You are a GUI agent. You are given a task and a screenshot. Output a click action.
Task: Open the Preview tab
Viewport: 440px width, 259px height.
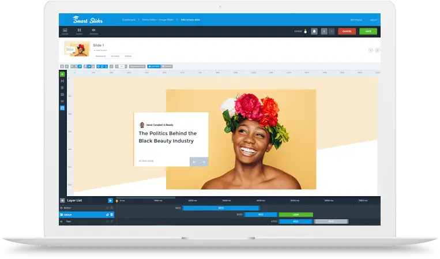click(93, 31)
